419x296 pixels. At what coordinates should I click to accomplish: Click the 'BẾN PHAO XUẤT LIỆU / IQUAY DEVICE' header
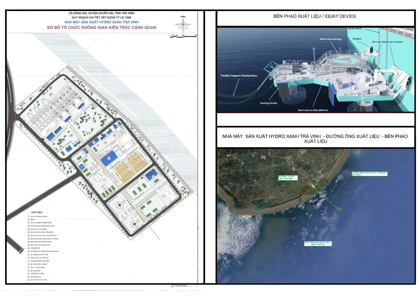click(x=315, y=16)
